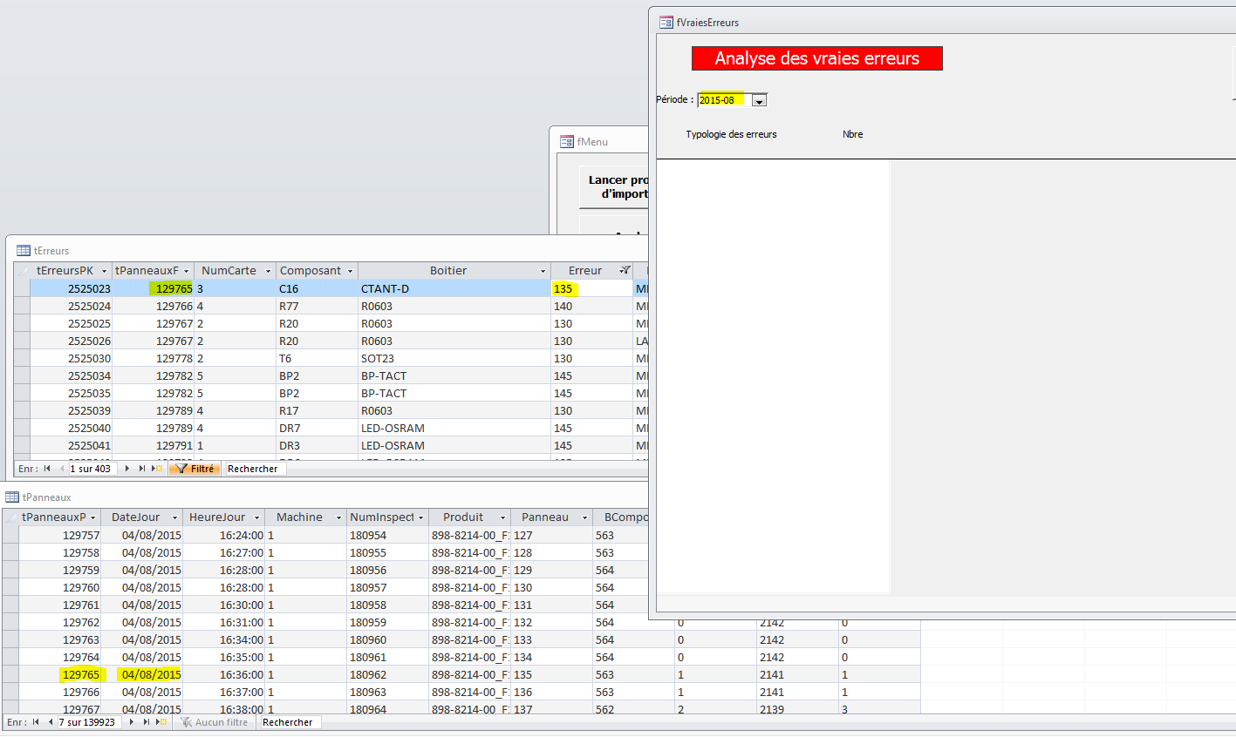Open the Période combo box dropdown
Screen dimensions: 1236x737
point(760,101)
